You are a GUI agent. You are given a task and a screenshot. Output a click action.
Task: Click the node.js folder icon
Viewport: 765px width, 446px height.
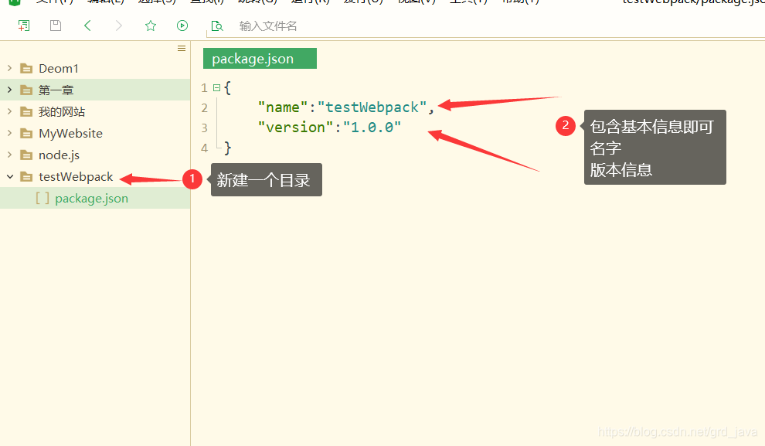(26, 155)
